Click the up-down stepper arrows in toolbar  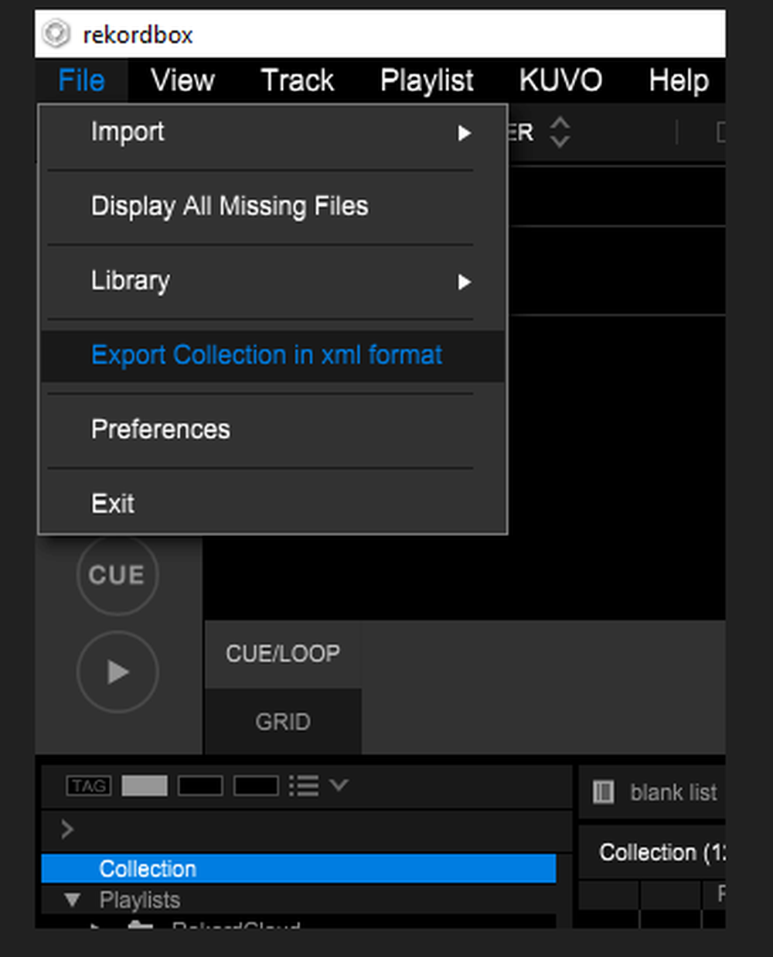(560, 132)
